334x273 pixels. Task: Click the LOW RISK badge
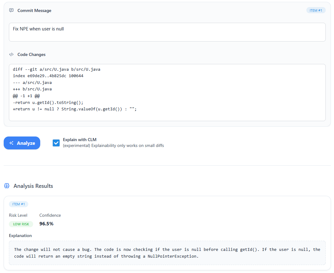pos(21,224)
